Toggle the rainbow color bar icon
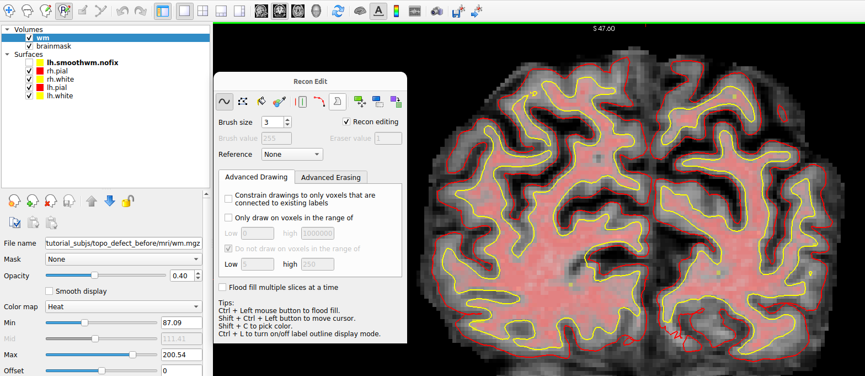This screenshot has height=376, width=865. click(x=396, y=10)
